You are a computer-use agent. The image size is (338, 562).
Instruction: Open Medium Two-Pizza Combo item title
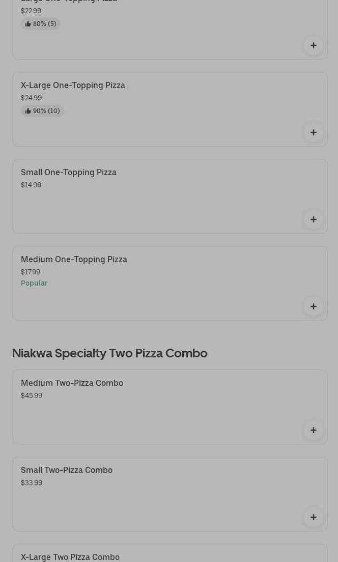tap(72, 383)
